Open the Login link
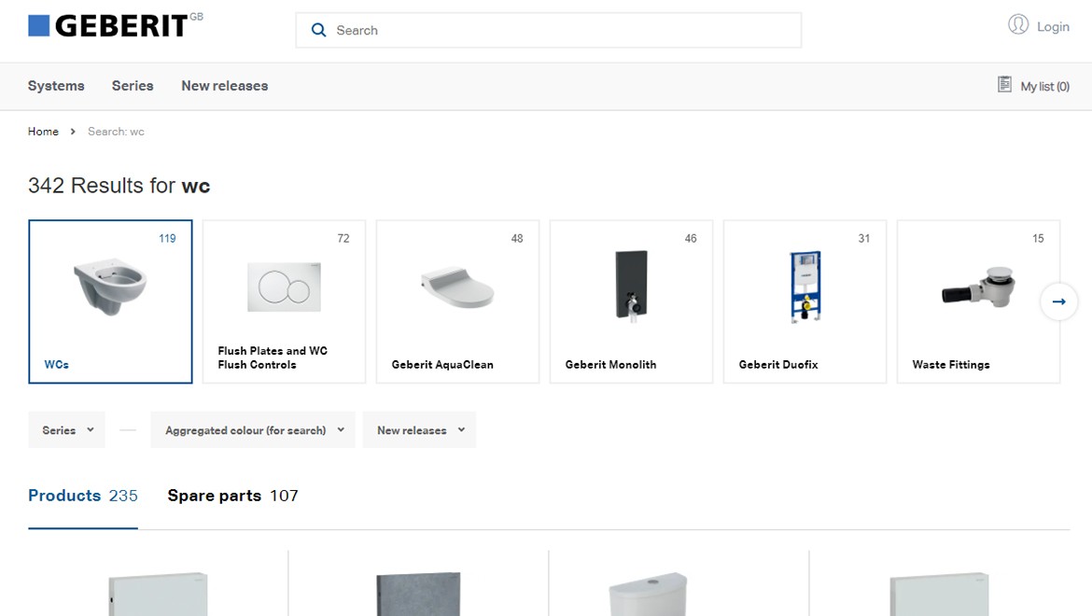The image size is (1092, 616). (1052, 26)
